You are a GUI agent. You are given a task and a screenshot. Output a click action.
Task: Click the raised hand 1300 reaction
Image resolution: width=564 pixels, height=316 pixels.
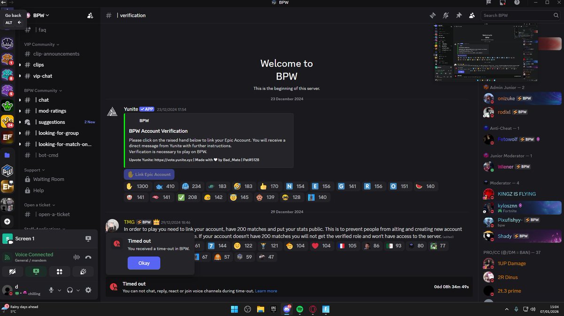pyautogui.click(x=137, y=186)
